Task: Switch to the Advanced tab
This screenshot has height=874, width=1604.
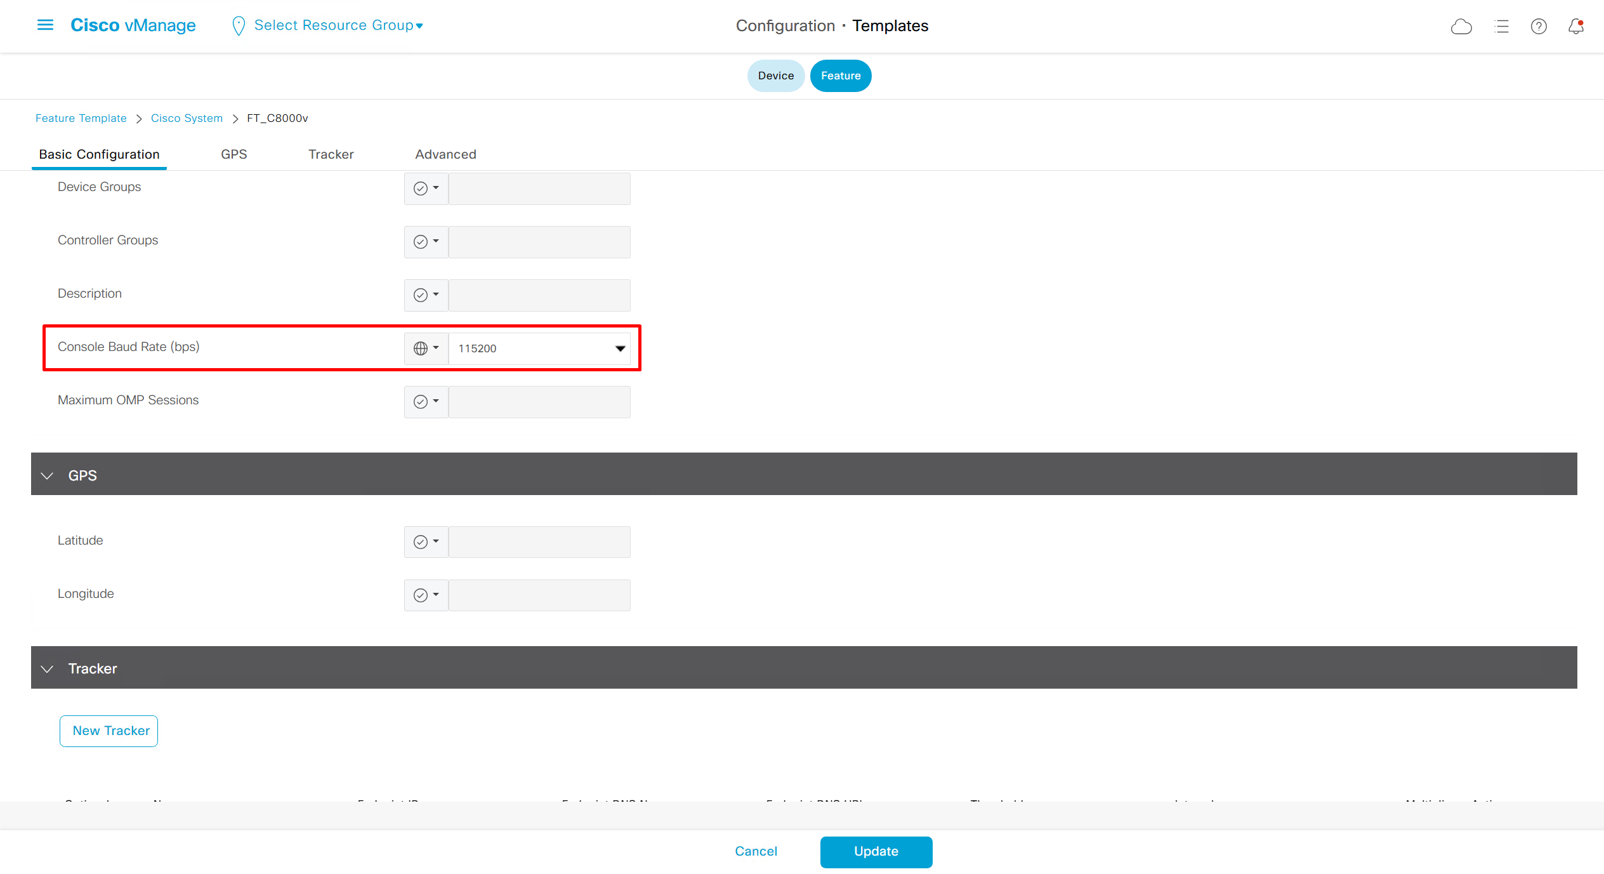Action: point(445,154)
